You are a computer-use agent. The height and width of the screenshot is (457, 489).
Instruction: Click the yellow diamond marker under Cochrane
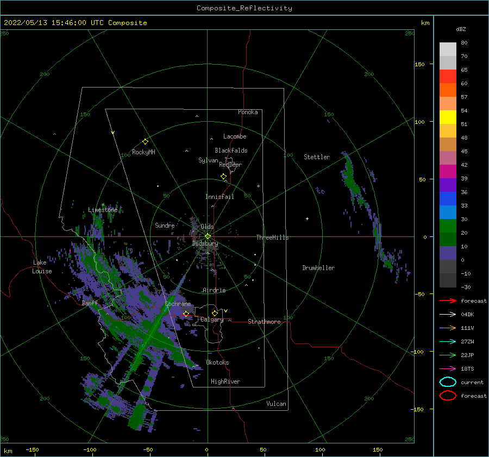186,314
